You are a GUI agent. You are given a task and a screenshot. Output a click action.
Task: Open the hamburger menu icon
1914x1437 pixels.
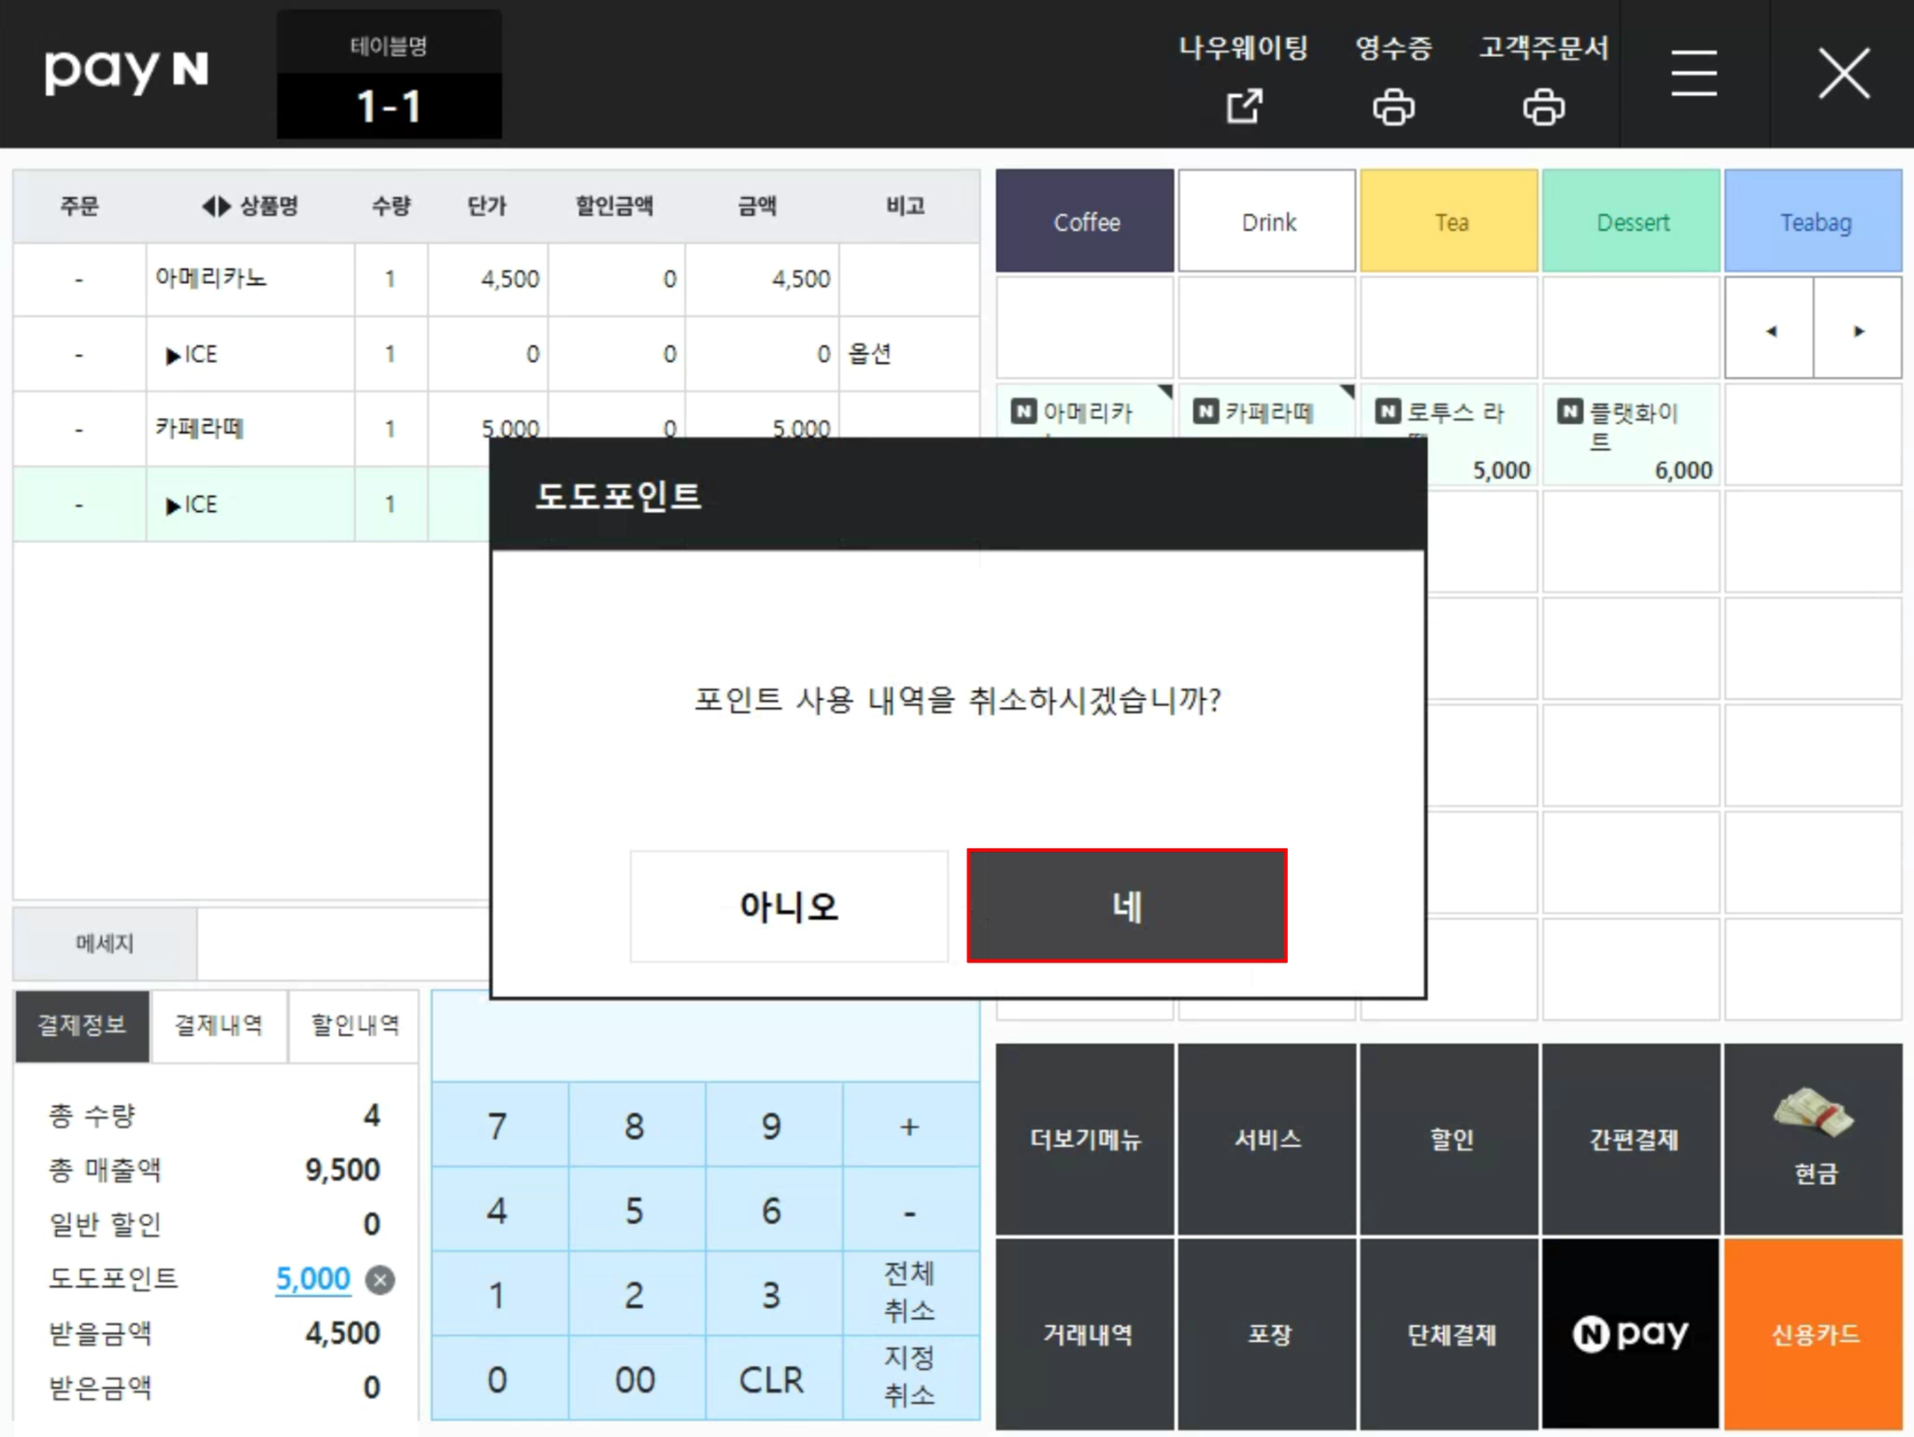pyautogui.click(x=1693, y=74)
